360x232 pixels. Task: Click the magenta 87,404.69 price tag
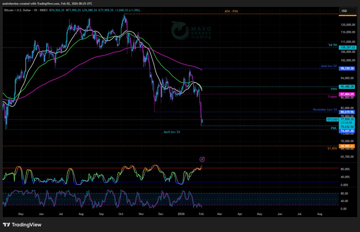[x=347, y=94]
